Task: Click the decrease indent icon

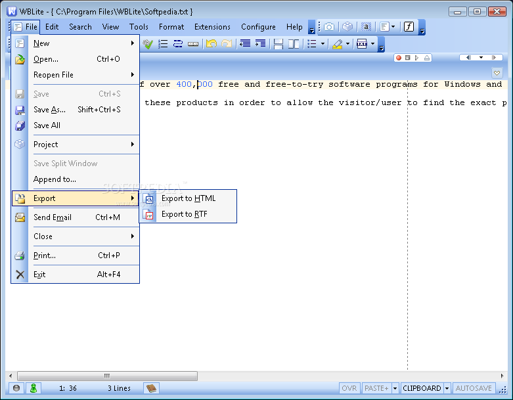Action: [x=245, y=44]
